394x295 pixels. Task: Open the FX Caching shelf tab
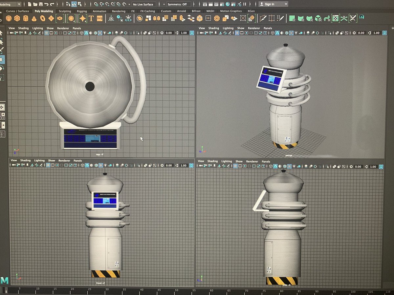[x=147, y=11]
